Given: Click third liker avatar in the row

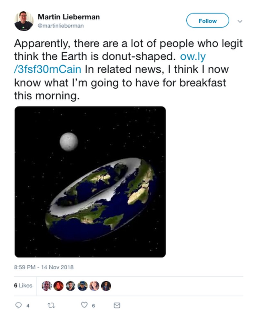Looking at the screenshot, I should (70, 286).
